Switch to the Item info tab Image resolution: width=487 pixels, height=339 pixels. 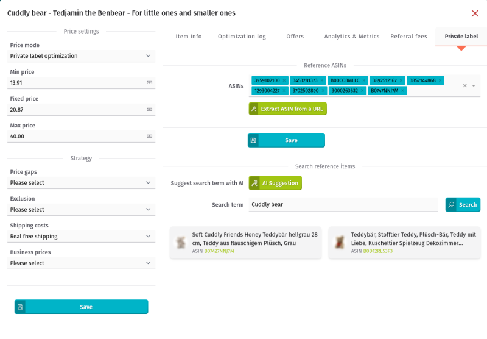(x=189, y=37)
